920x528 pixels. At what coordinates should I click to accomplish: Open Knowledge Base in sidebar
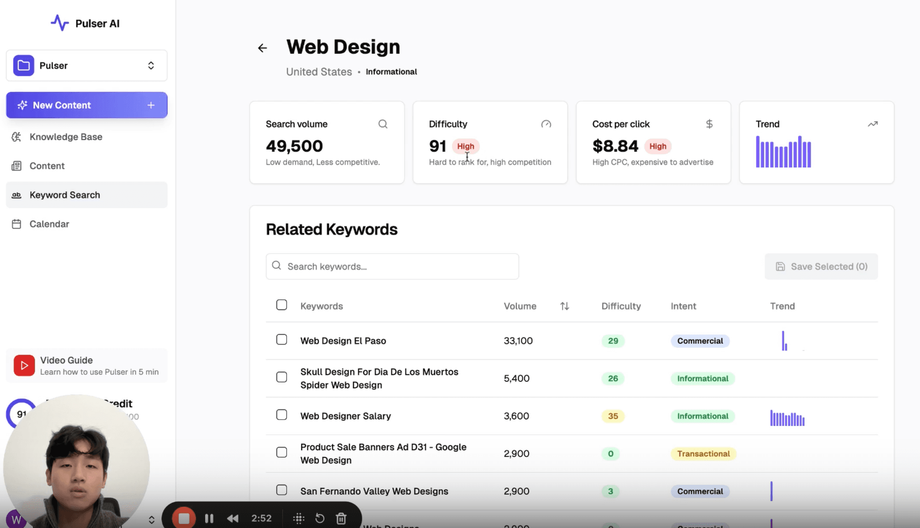(66, 137)
